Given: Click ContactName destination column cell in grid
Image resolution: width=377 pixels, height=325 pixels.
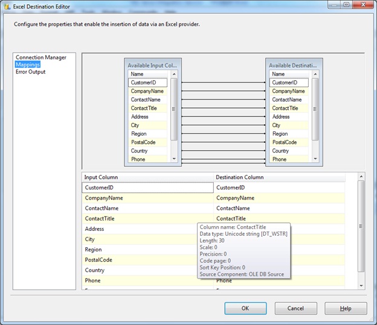Looking at the screenshot, I should (279, 209).
